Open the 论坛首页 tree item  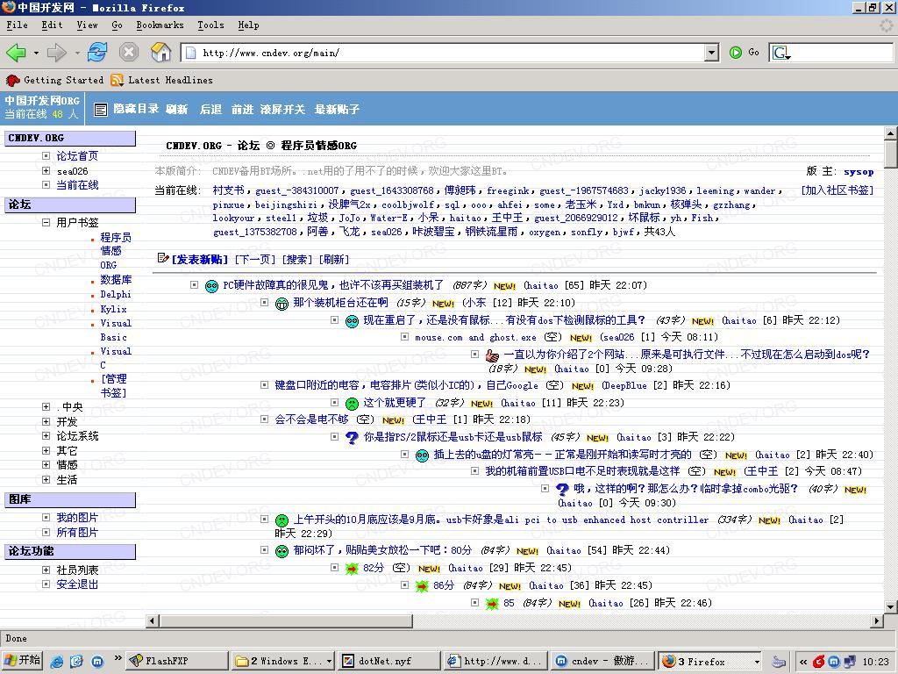(x=77, y=156)
